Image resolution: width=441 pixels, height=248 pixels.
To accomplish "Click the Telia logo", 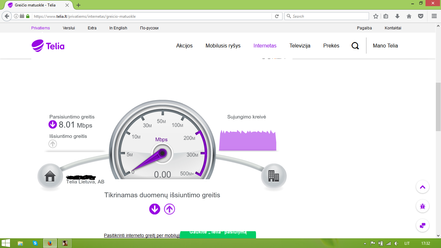I will 48,46.
